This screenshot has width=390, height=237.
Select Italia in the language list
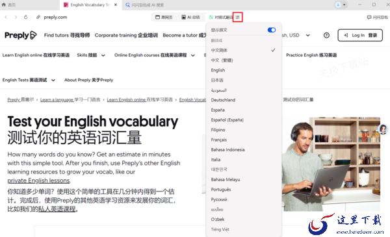coord(244,160)
